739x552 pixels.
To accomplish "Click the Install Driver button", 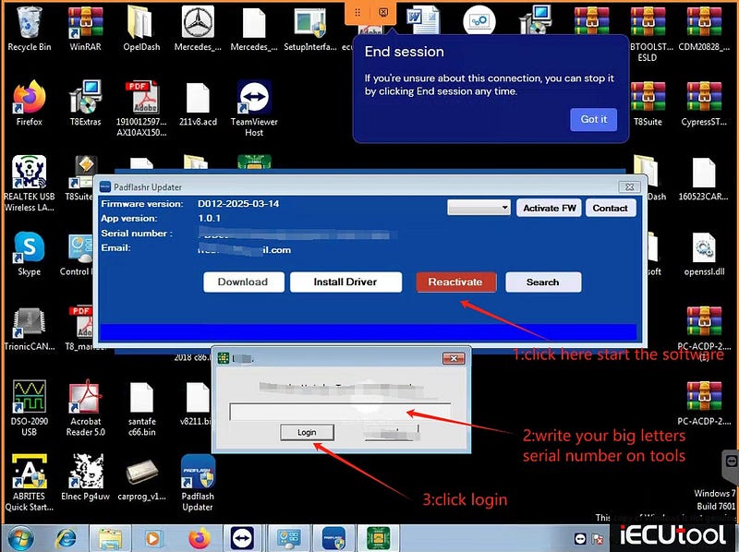I will (x=345, y=282).
